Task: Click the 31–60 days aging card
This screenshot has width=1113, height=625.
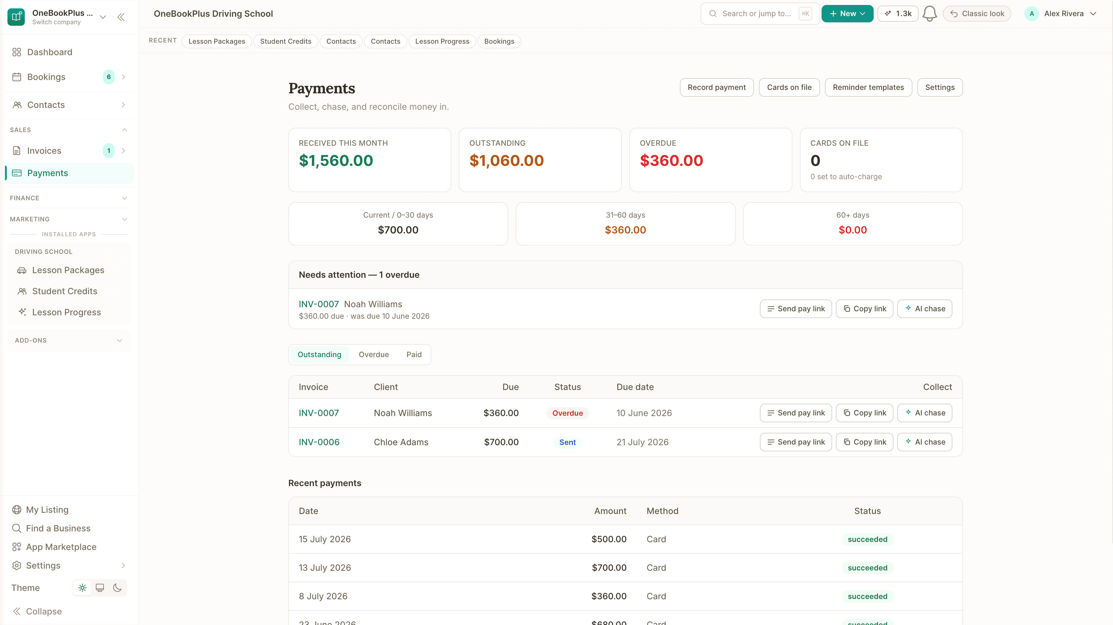Action: pos(625,224)
